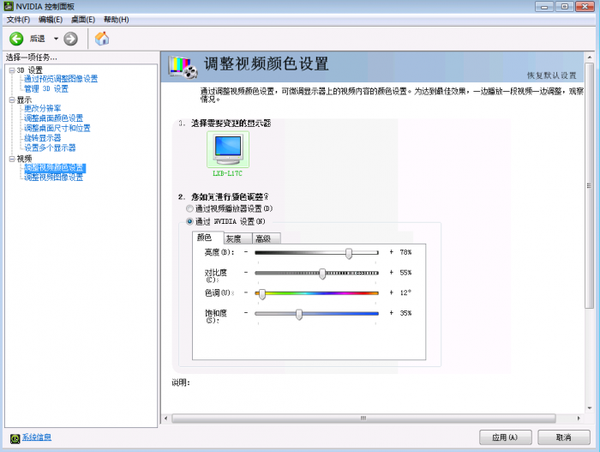Click the plus sign beside 饱和度 slider

tap(391, 313)
